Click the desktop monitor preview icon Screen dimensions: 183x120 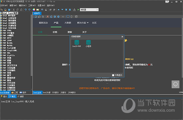[x=68, y=17]
